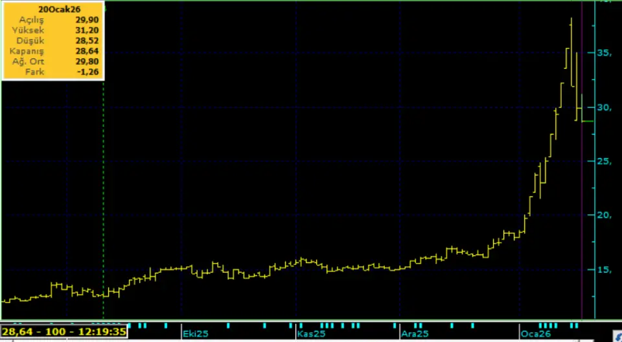Select the Ara25 month label
Viewport: 622px width, 342px height.
(x=414, y=334)
